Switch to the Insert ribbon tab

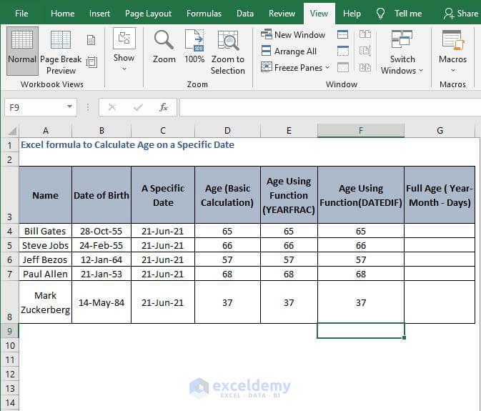point(99,14)
